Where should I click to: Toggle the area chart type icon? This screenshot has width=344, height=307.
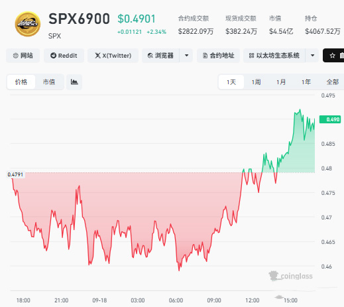click(74, 82)
